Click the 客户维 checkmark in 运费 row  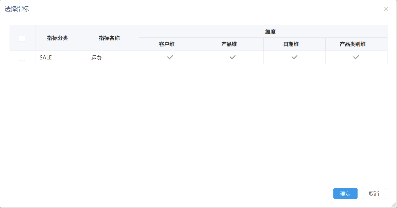coord(170,57)
